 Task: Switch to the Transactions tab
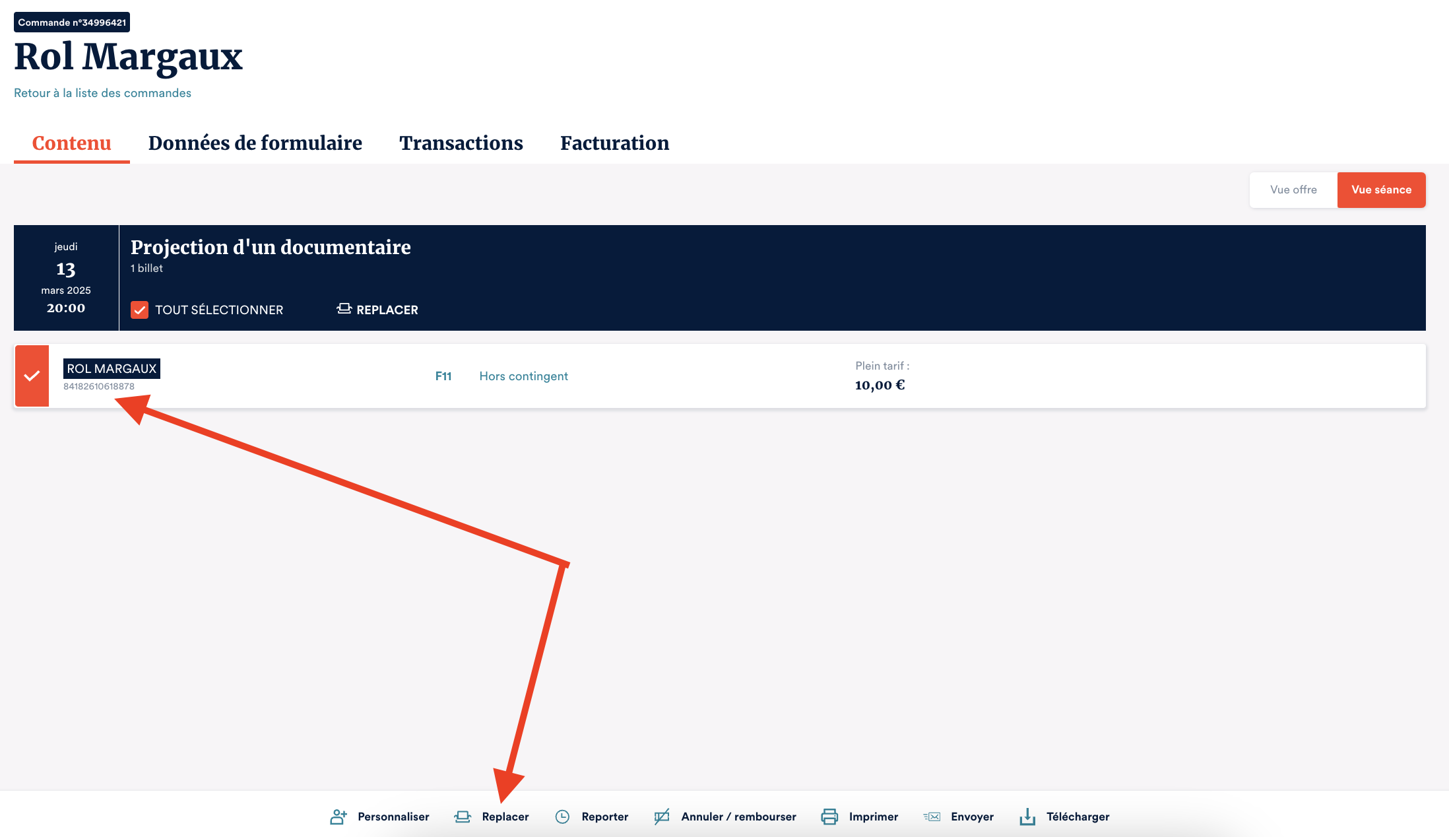tap(461, 143)
